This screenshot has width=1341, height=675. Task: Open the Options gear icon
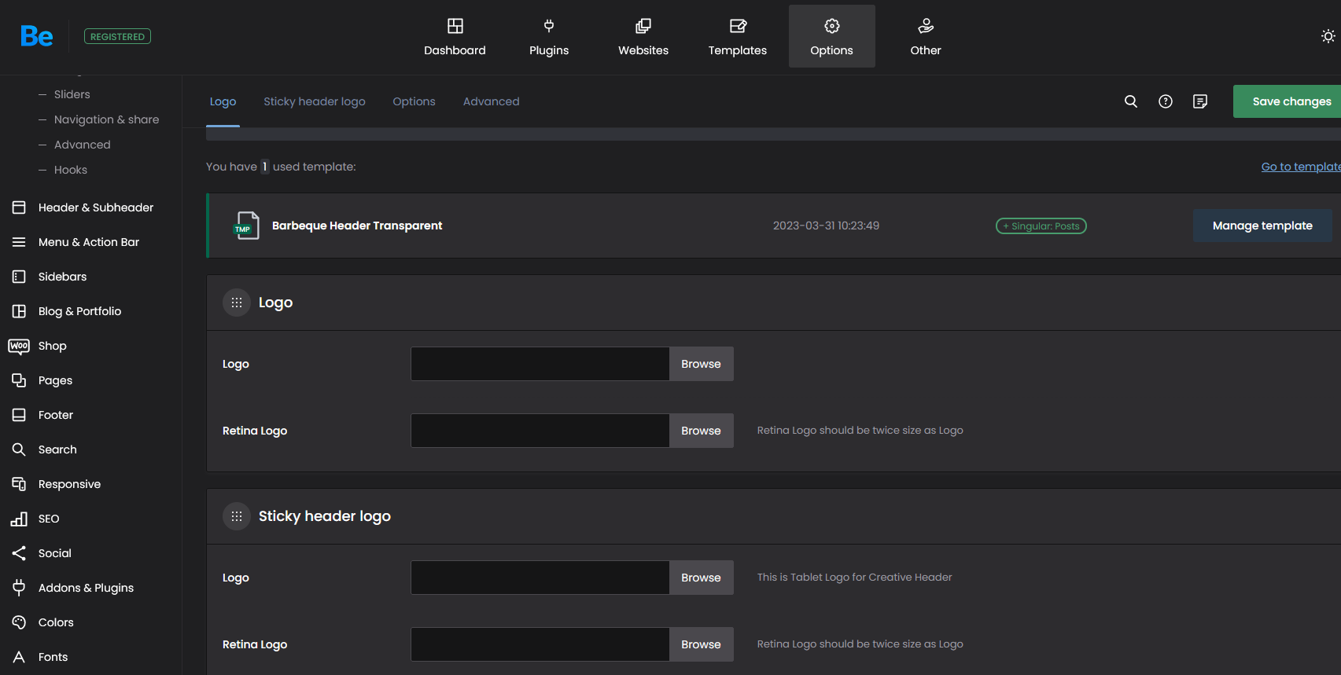(x=832, y=26)
